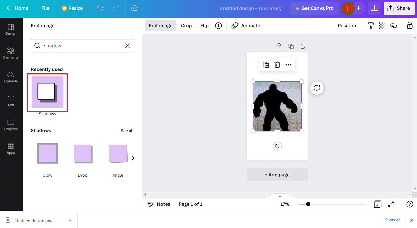
Task: Toggle the Lock icon in toolbar
Action: [410, 26]
